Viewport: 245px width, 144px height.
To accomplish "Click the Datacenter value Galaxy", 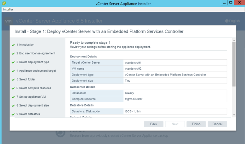I will click(129, 93).
